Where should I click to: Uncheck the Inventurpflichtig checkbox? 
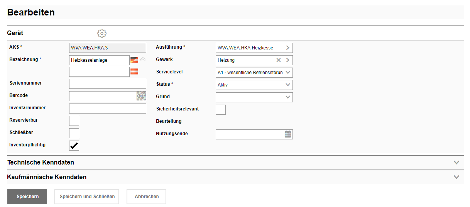(74, 146)
